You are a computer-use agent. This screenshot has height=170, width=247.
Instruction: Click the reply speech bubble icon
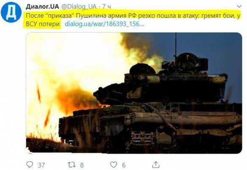(x=30, y=165)
